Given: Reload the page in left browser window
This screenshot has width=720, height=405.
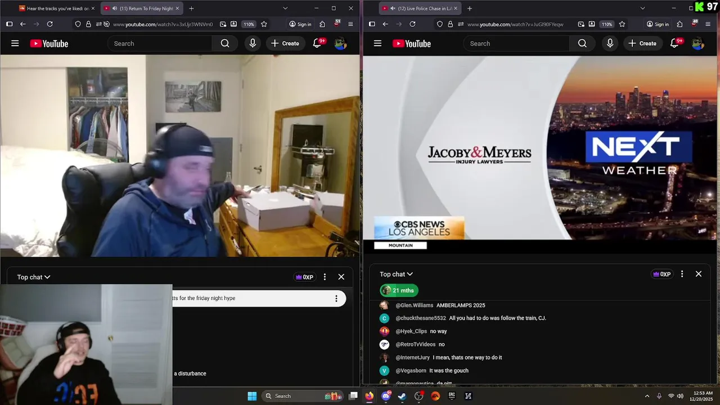Looking at the screenshot, I should [x=49, y=24].
